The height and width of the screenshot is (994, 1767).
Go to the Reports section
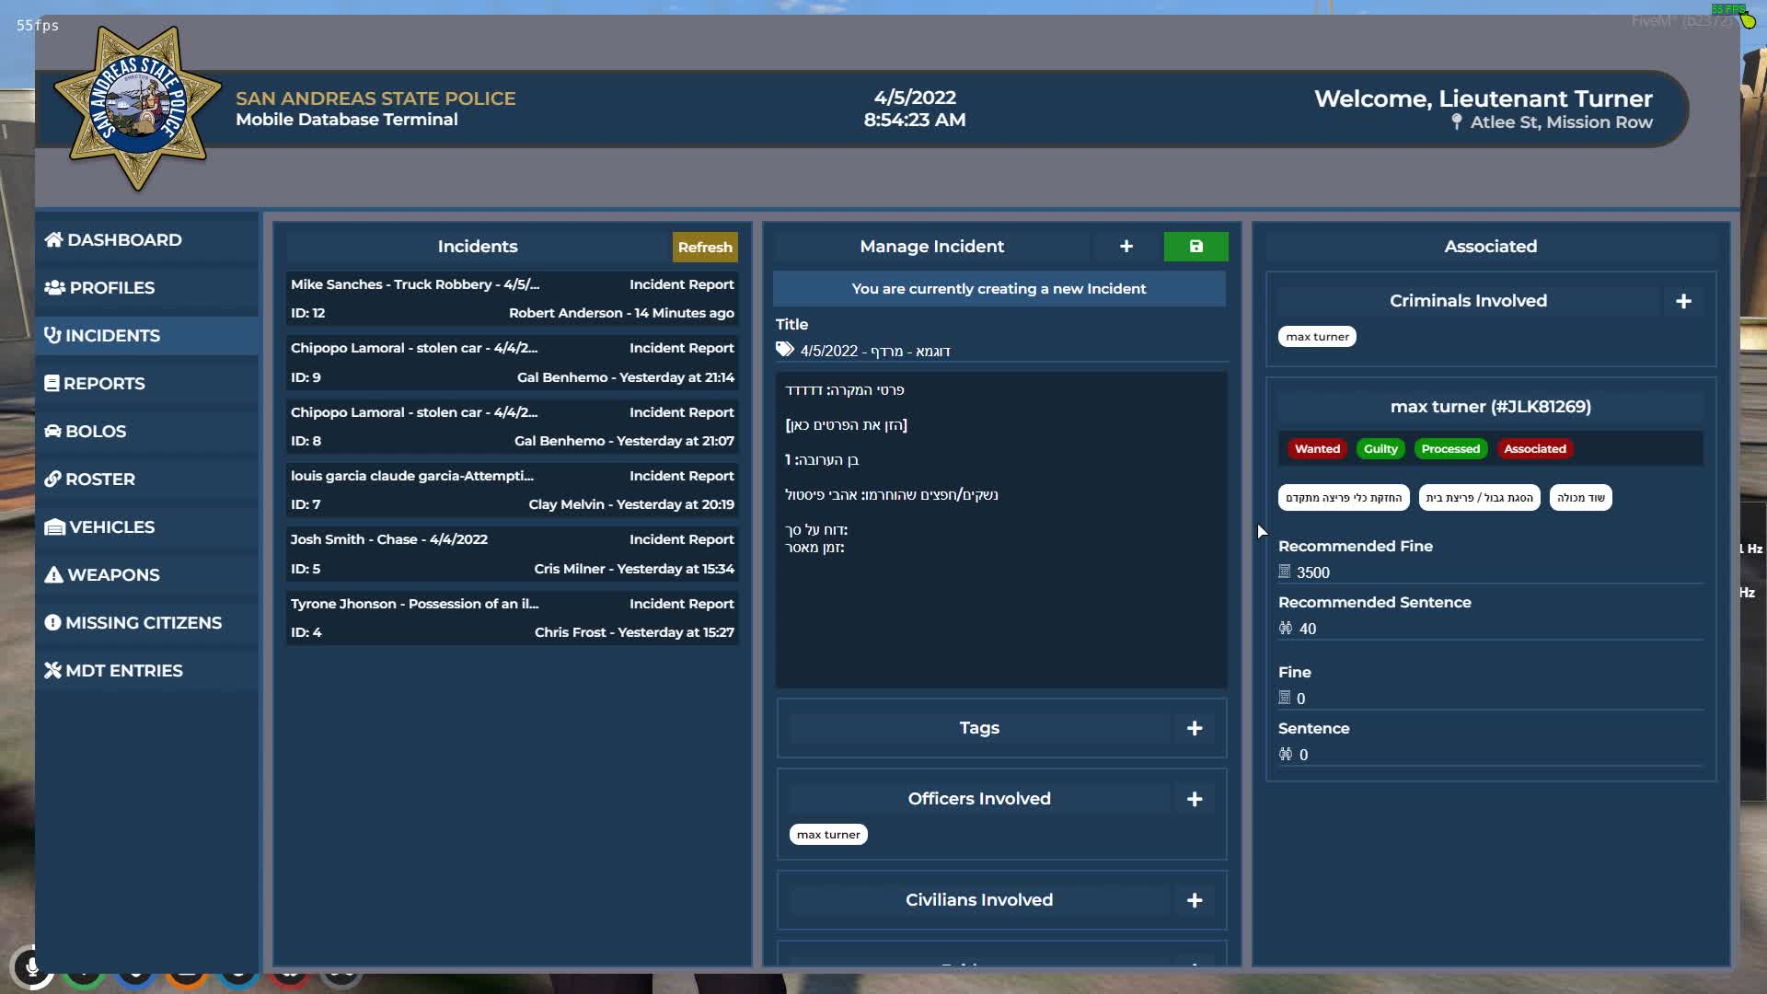point(147,383)
